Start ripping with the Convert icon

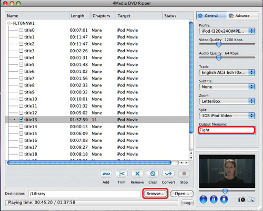pos(168,174)
